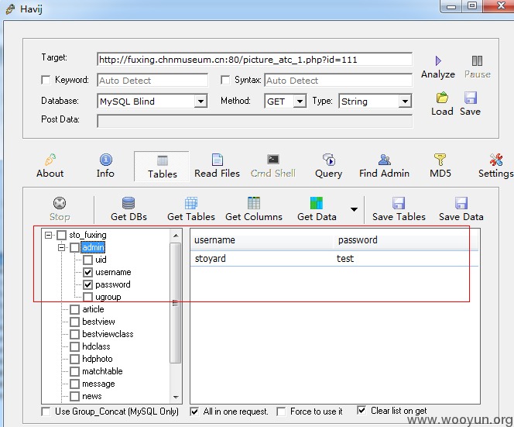Screen dimensions: 514x427
Task: Check the admin table checkbox
Action: [x=75, y=247]
